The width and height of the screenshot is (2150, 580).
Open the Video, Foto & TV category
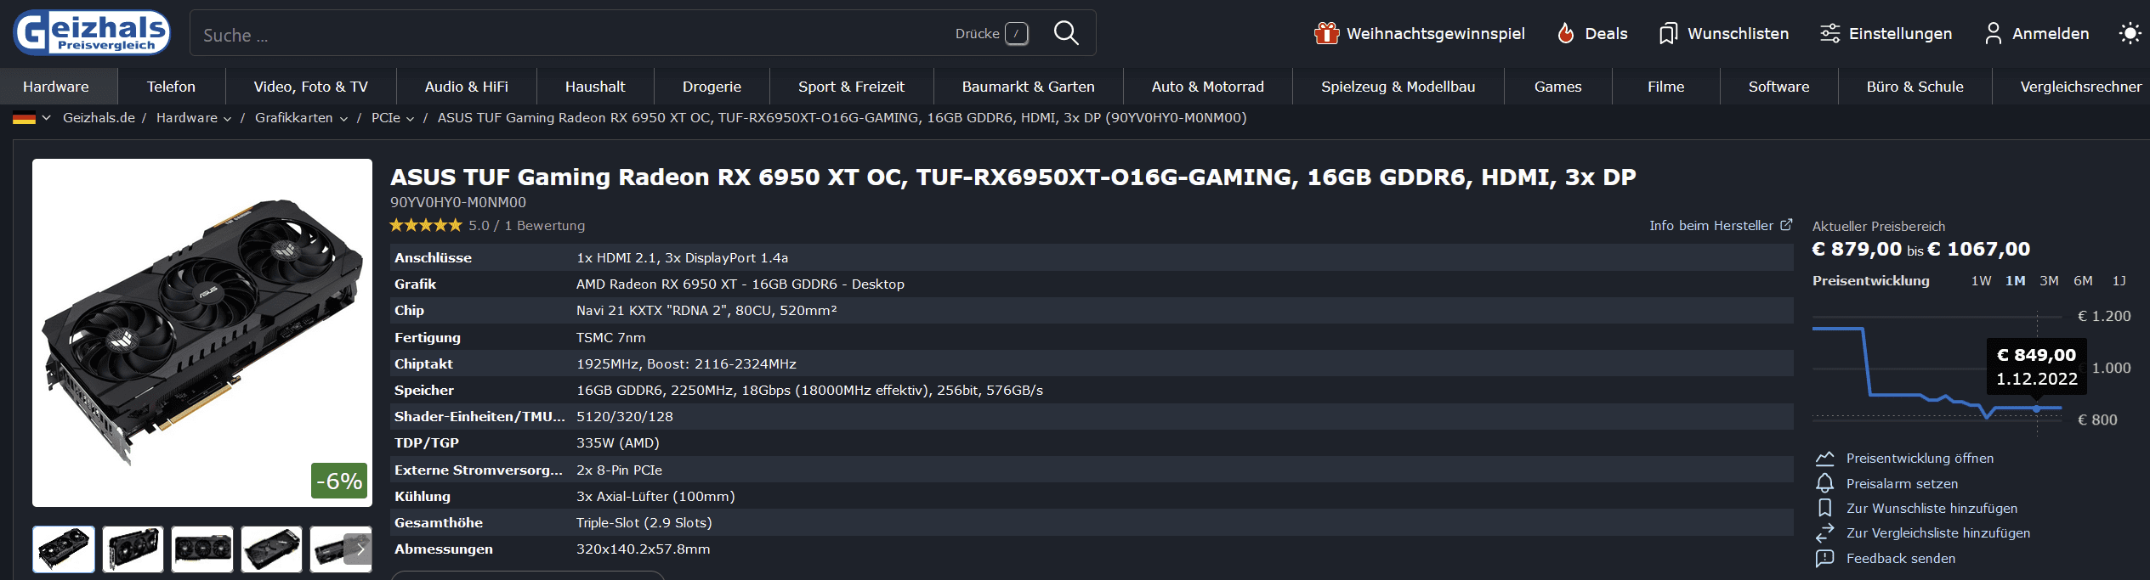pyautogui.click(x=311, y=87)
